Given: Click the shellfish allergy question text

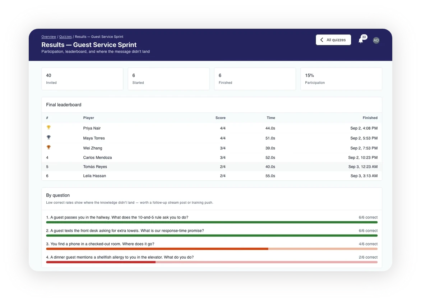Looking at the screenshot, I should tap(120, 257).
